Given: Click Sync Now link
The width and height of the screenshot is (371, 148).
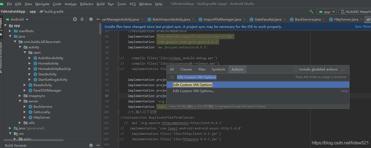Looking at the screenshot, I should (x=363, y=26).
